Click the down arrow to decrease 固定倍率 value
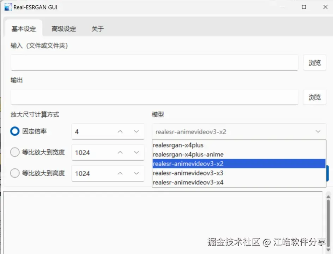 coord(137,131)
